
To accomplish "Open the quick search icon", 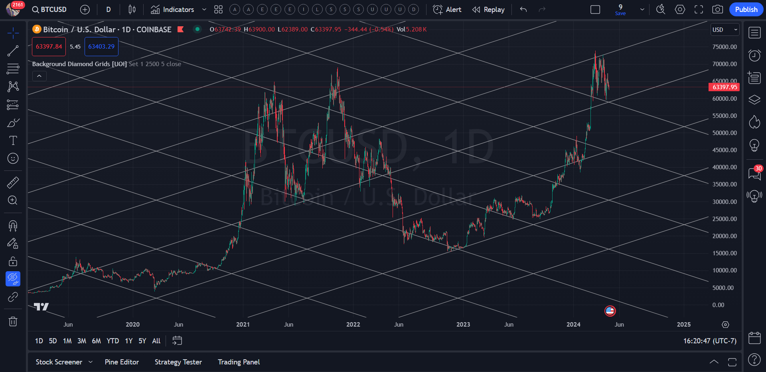I will [661, 10].
